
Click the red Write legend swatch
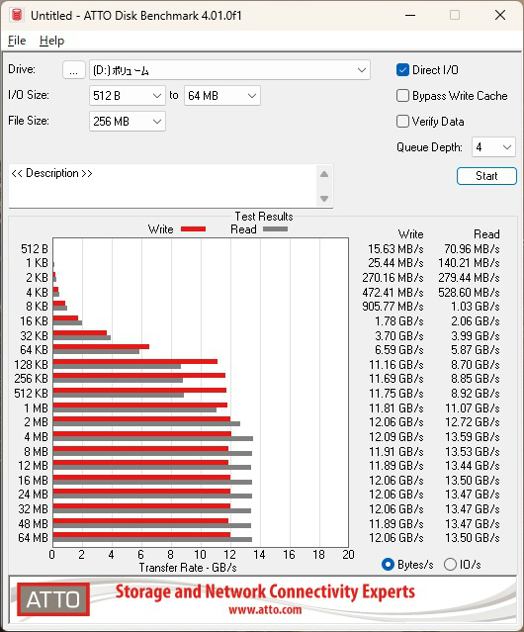click(194, 228)
